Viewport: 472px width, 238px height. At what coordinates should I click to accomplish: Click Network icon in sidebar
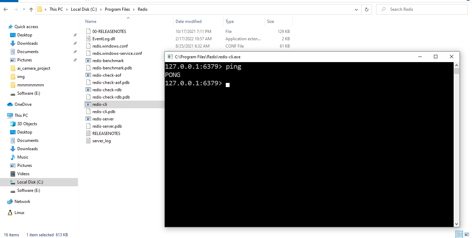coord(10,202)
